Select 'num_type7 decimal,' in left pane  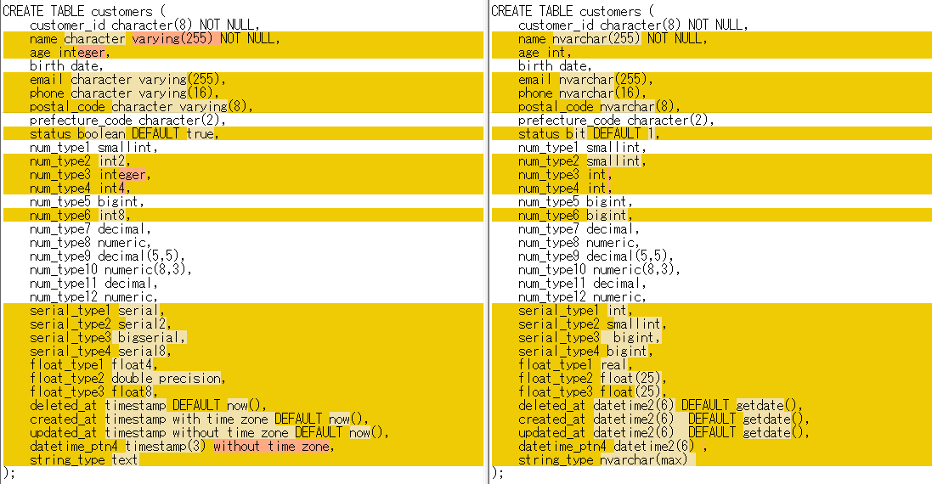coord(90,229)
